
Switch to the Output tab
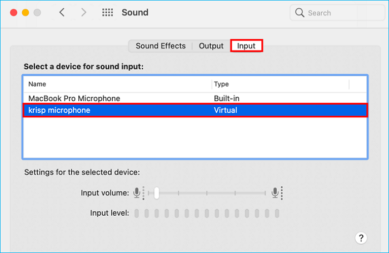[211, 46]
